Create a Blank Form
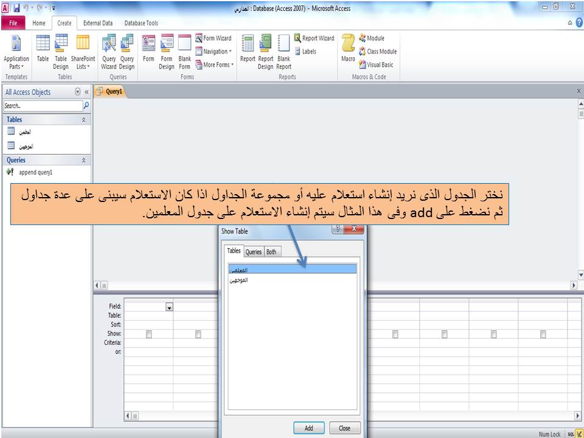The image size is (584, 438). [x=185, y=52]
